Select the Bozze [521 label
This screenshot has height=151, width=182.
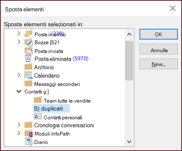(47, 43)
